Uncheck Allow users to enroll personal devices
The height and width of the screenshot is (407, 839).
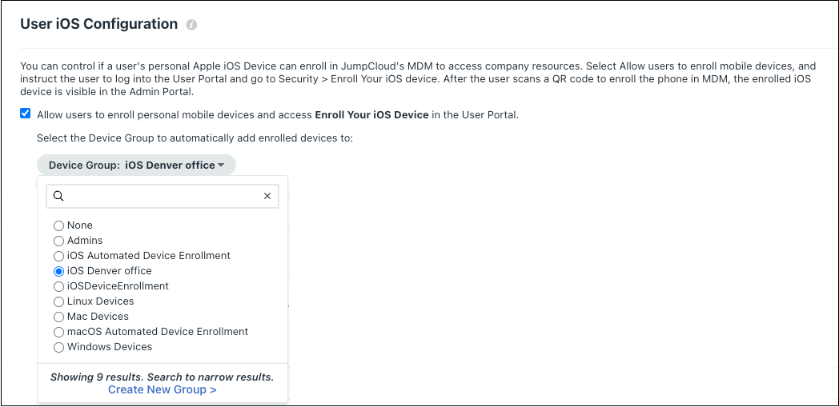click(x=26, y=114)
